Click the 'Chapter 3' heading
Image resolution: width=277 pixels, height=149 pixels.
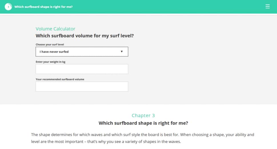click(x=143, y=115)
